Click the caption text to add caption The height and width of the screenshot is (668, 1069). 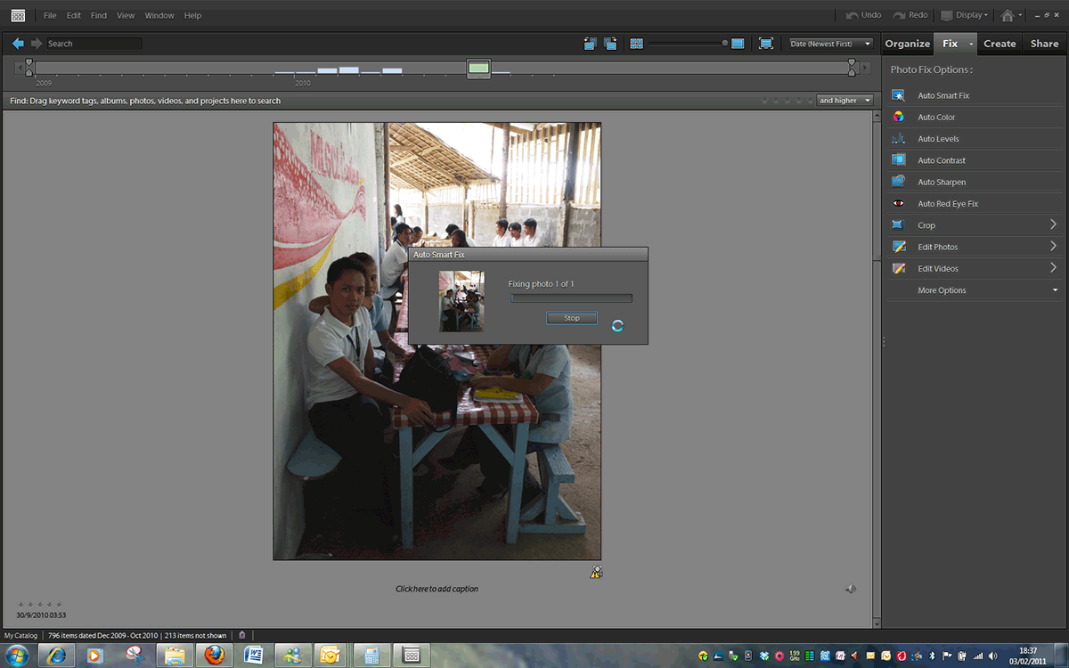coord(437,589)
